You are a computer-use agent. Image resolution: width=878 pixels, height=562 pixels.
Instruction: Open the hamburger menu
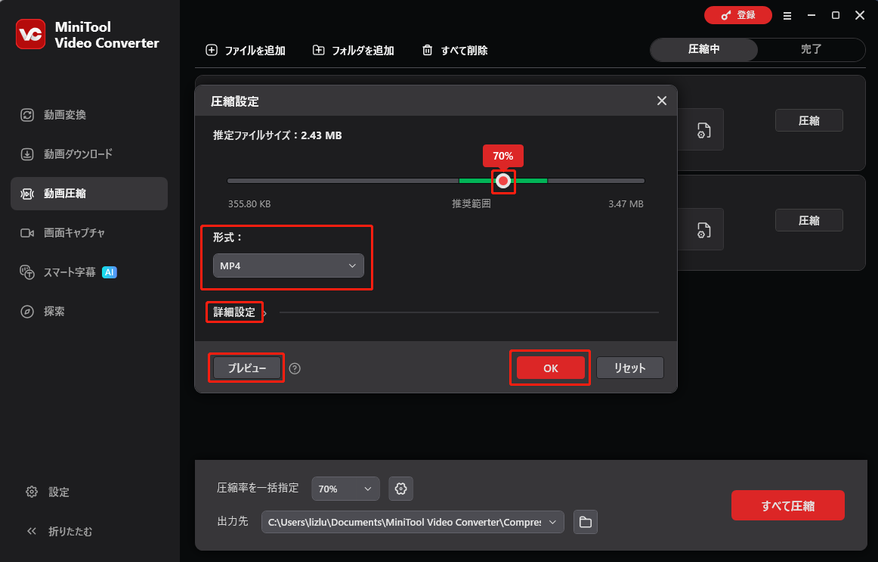tap(787, 15)
